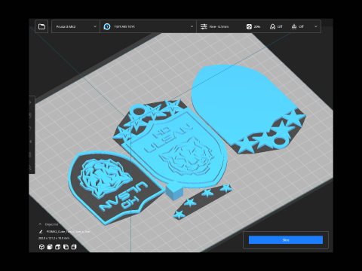Viewport: 362px width, 271px height.
Task: Click the build plate adhesion off icon
Action: (294, 26)
